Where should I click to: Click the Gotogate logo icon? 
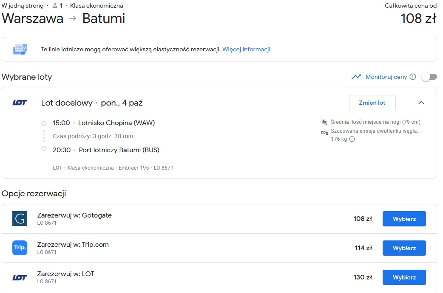coord(20,219)
